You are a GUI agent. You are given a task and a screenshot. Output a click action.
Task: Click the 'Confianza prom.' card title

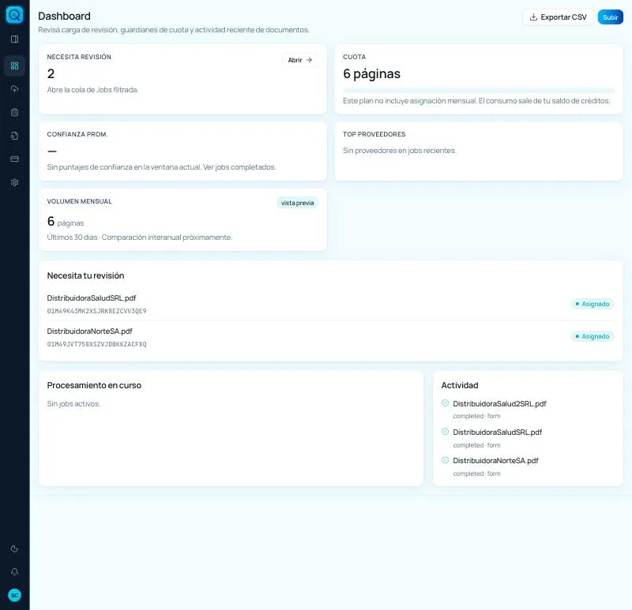pos(77,134)
